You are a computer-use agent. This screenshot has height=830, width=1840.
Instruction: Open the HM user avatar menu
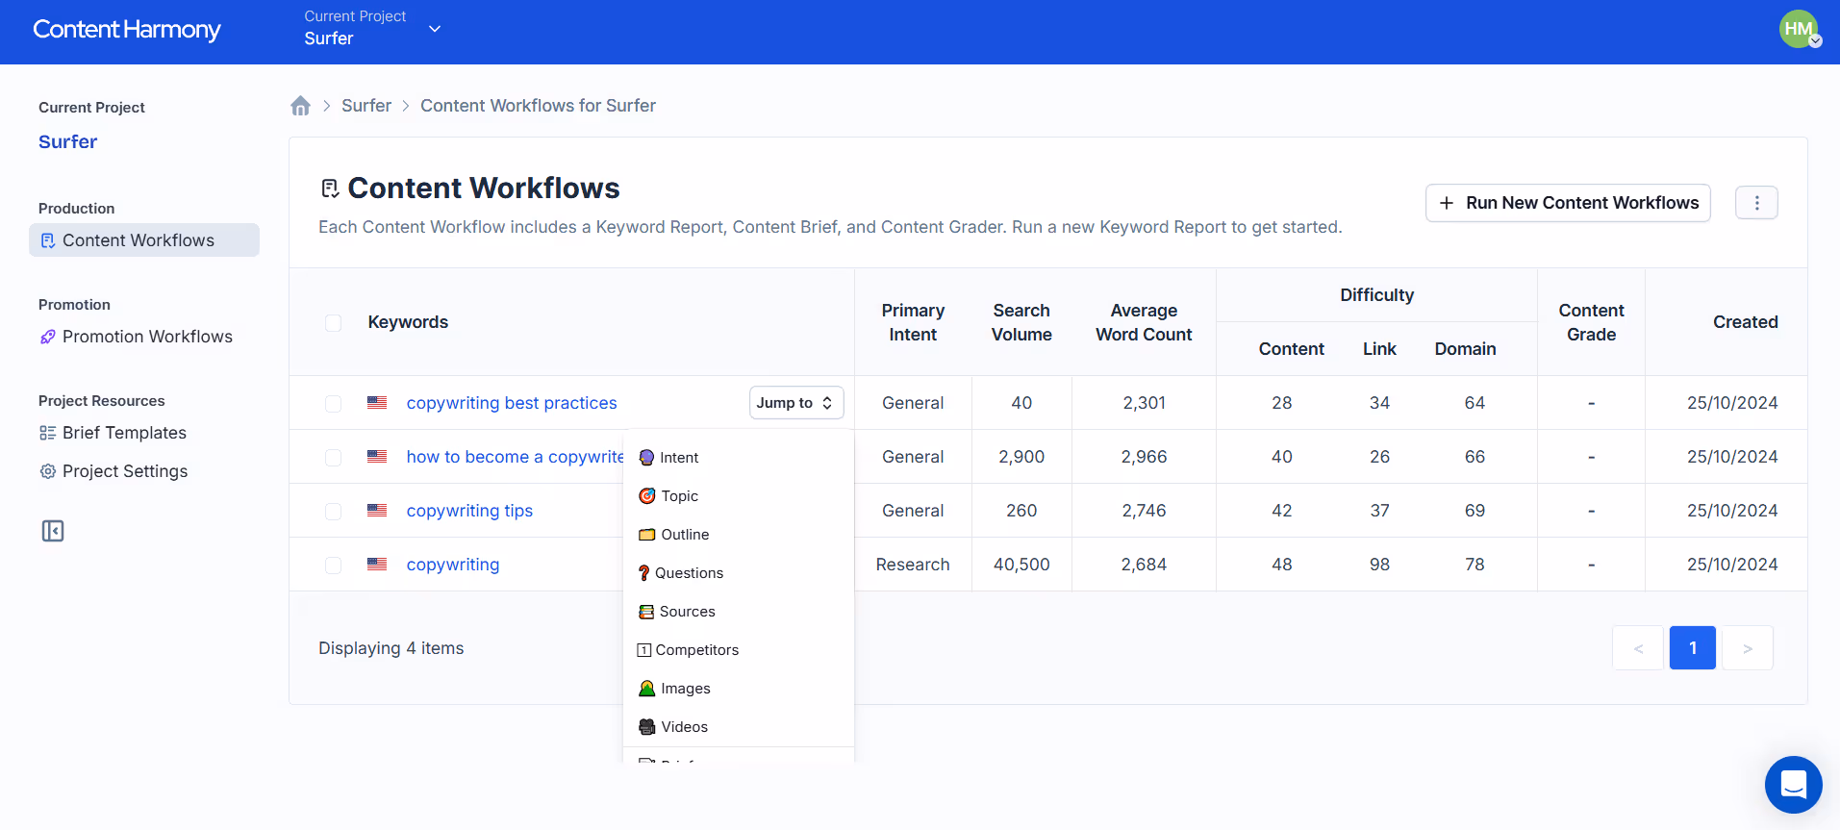[1799, 29]
